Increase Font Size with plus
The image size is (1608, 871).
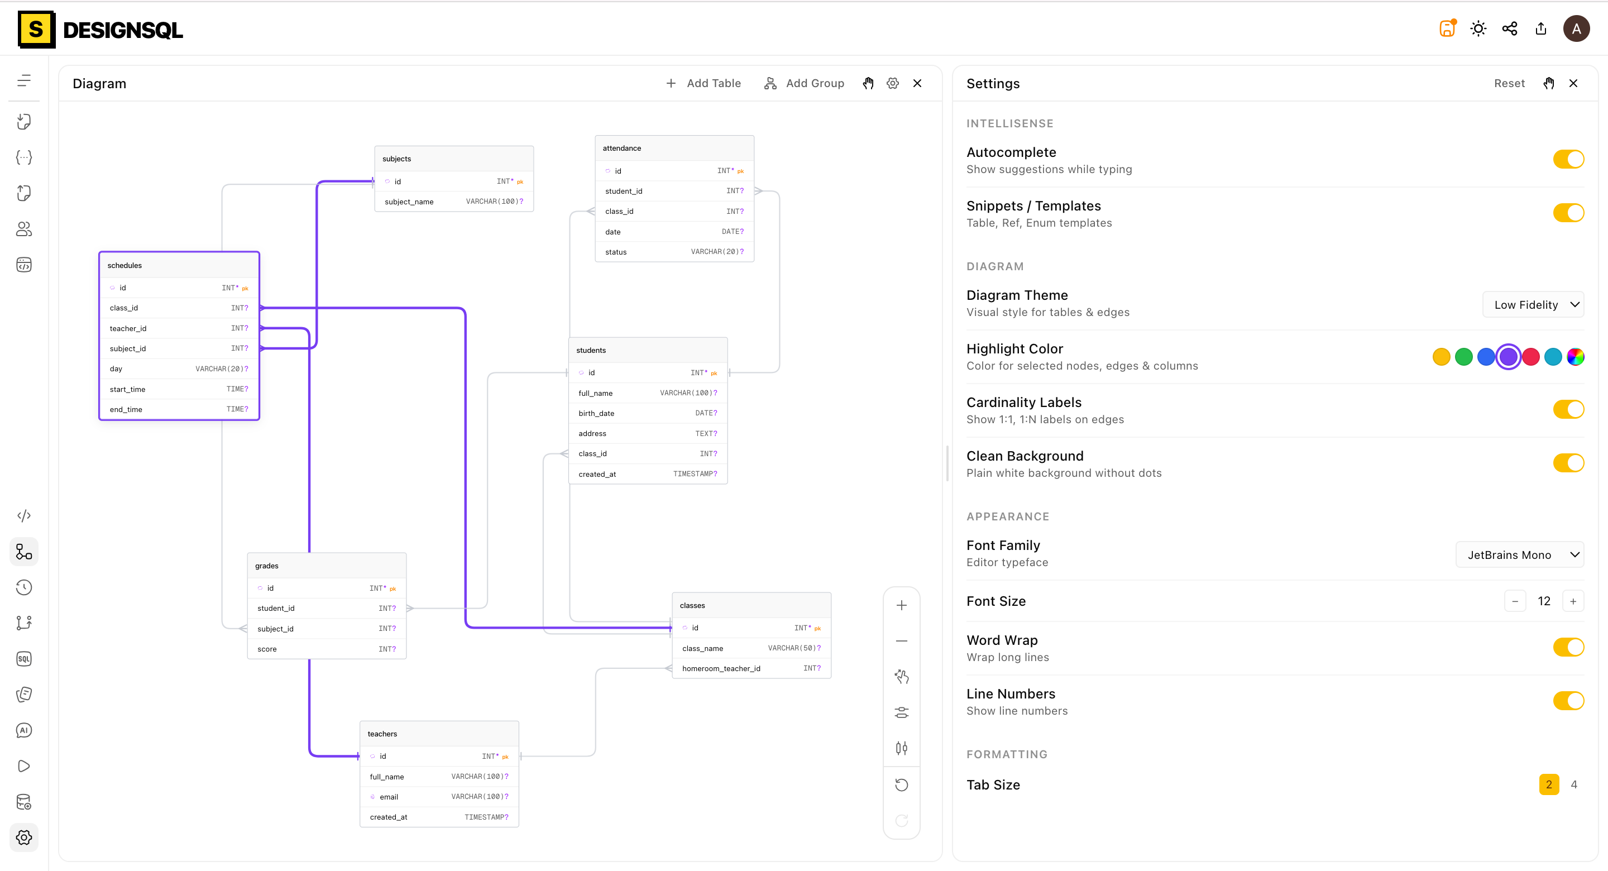[1573, 601]
